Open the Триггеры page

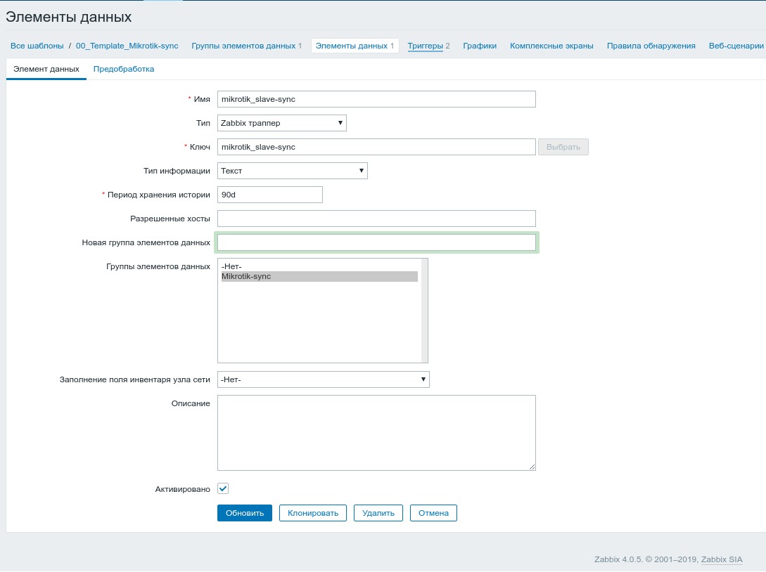(425, 46)
